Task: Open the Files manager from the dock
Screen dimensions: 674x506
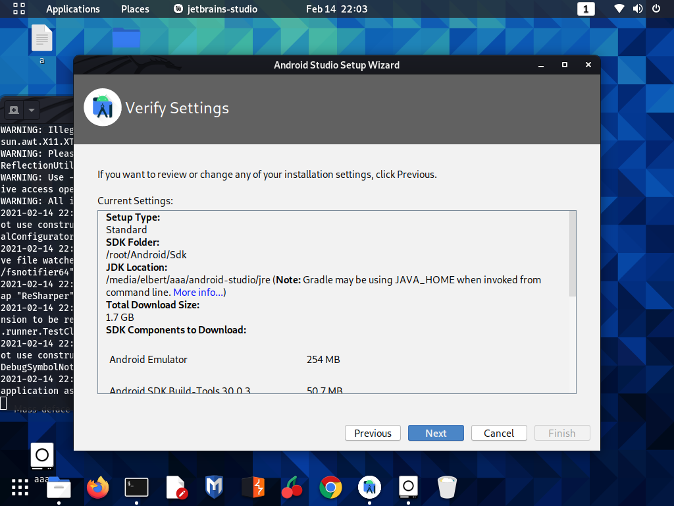Action: 59,488
